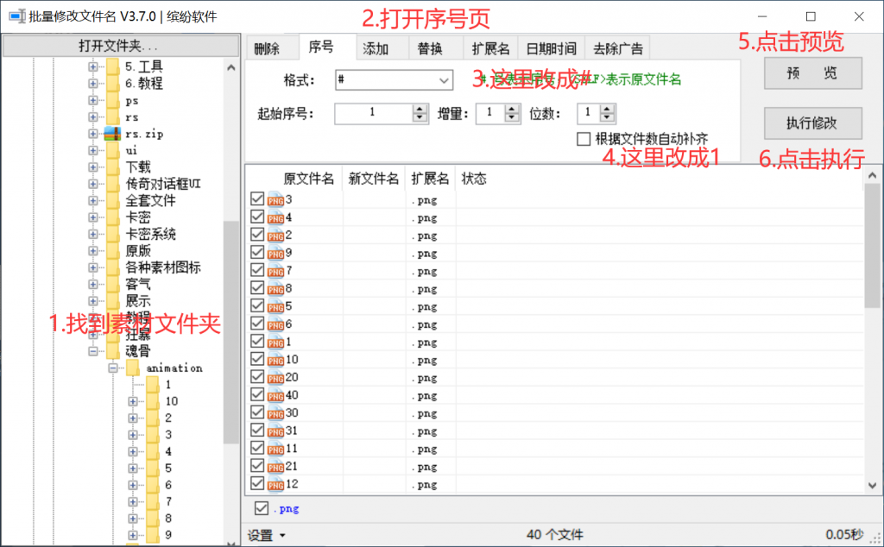Screen dimensions: 884x547
Task: Collapse the 魂骨 folder node
Action: point(93,351)
